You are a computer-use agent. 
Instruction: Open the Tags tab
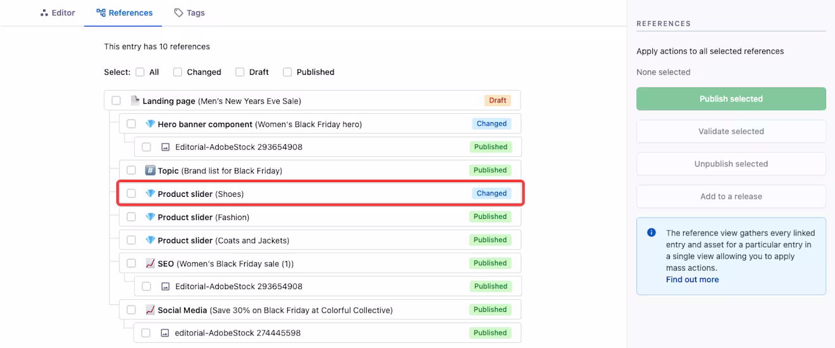click(x=189, y=13)
